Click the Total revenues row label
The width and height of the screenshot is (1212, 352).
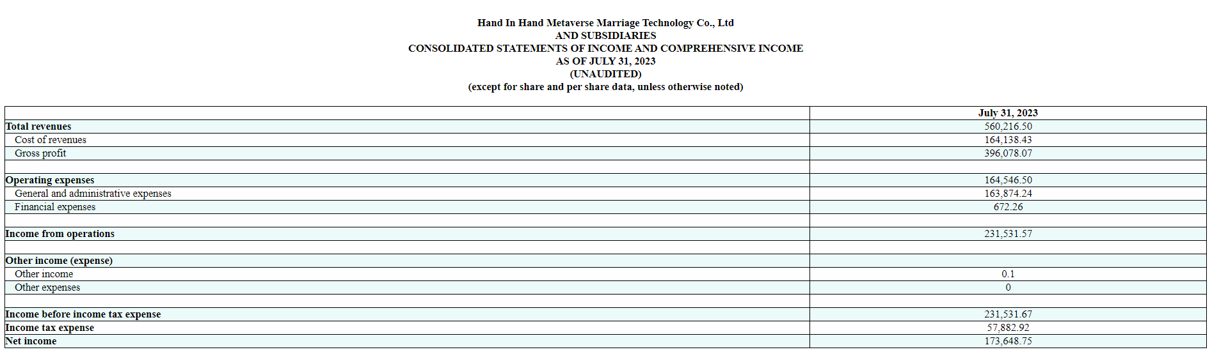(x=38, y=126)
